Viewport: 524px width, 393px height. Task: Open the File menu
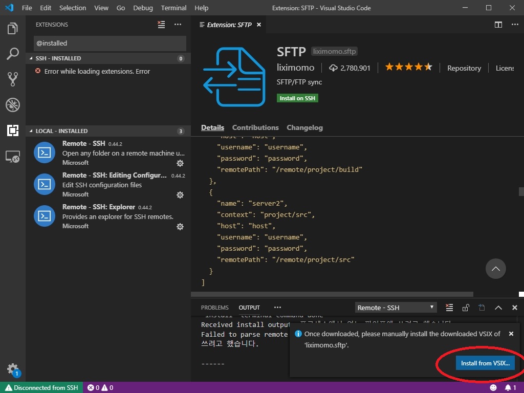pos(27,8)
